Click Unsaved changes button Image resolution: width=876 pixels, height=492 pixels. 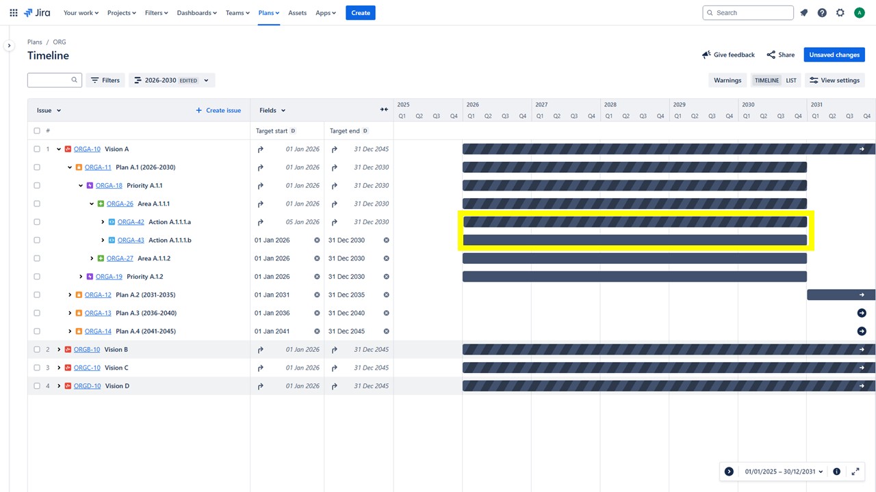pyautogui.click(x=834, y=55)
